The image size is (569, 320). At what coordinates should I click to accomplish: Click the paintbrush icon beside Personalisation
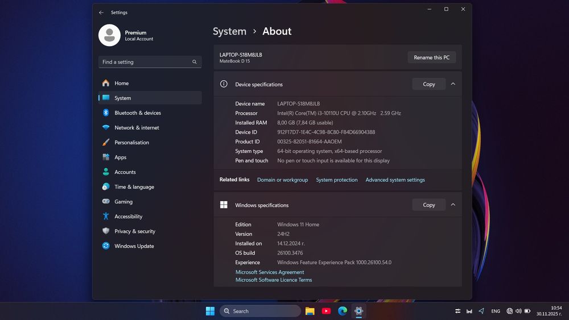pyautogui.click(x=106, y=143)
